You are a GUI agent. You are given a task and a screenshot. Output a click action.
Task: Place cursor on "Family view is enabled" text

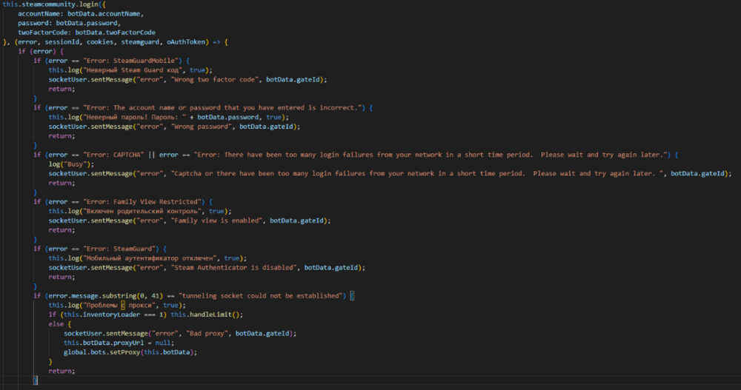click(220, 221)
